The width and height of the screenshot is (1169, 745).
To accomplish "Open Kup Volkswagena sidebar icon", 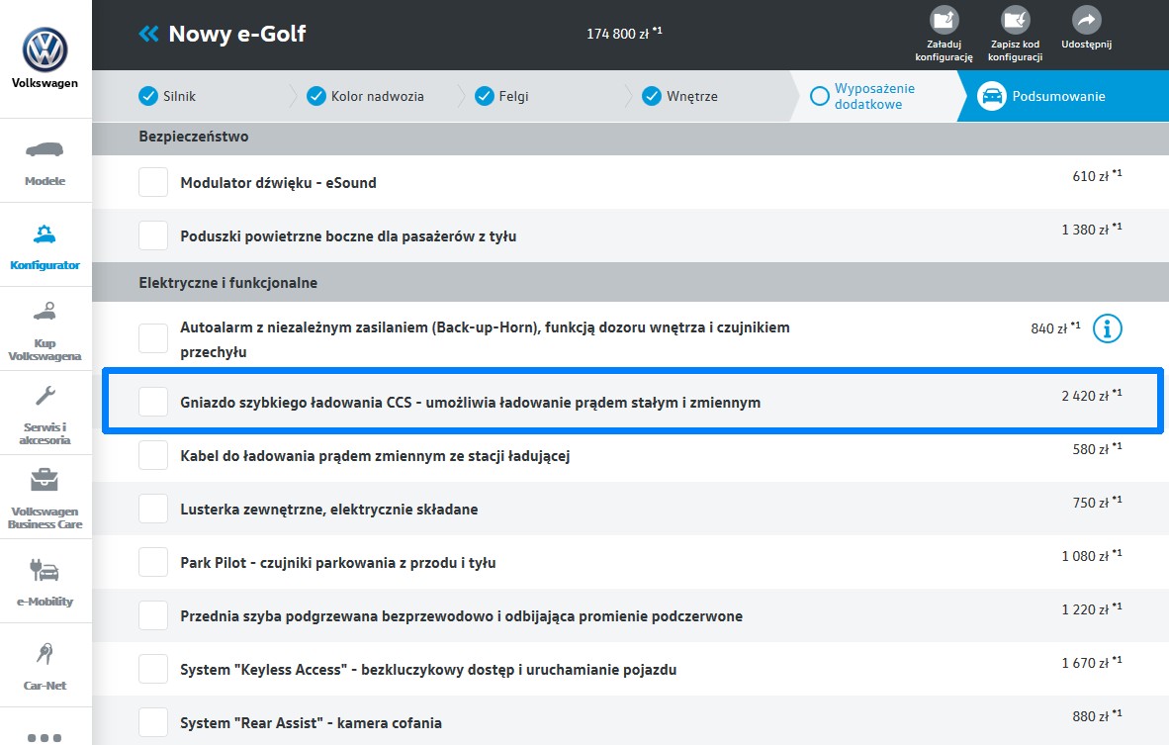I will (45, 311).
